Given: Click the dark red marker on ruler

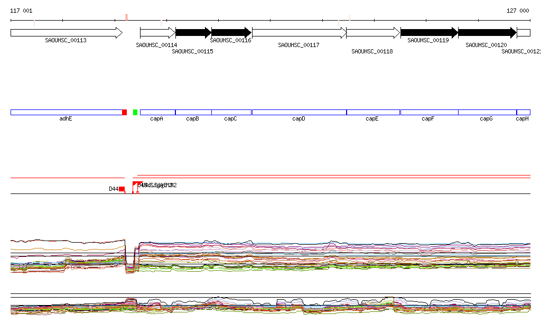Looking at the screenshot, I should 126,17.
